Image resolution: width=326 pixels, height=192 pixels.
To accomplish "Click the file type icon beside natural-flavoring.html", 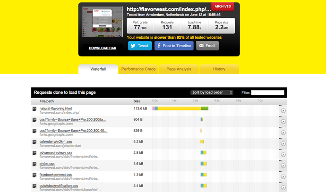I will pyautogui.click(x=34, y=109).
